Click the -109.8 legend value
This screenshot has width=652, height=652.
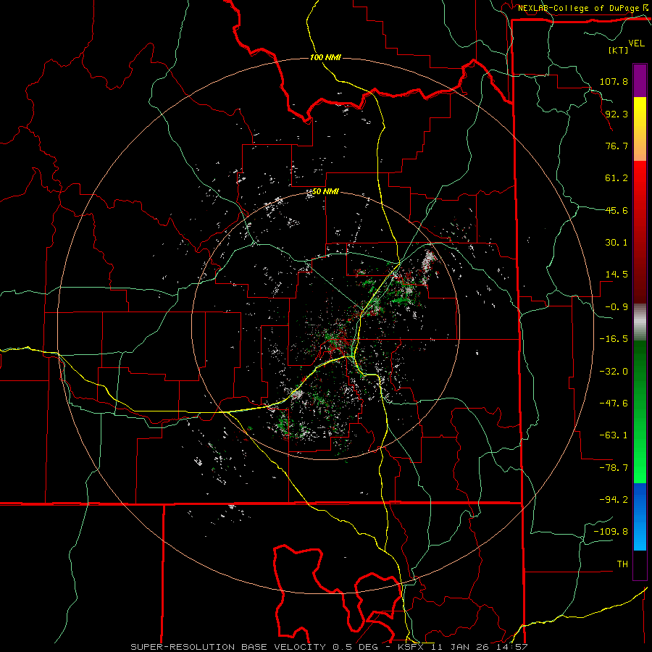(611, 532)
